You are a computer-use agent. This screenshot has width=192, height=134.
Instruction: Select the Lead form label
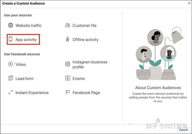(x=24, y=79)
